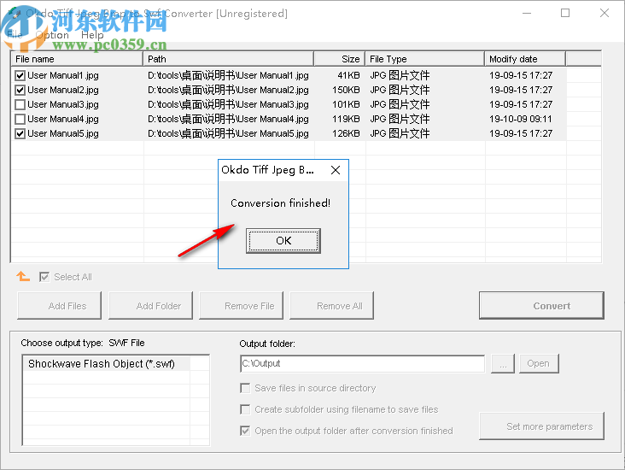This screenshot has width=625, height=470.
Task: Click the 19-10-09 09:11 modify date
Action: pos(521,119)
